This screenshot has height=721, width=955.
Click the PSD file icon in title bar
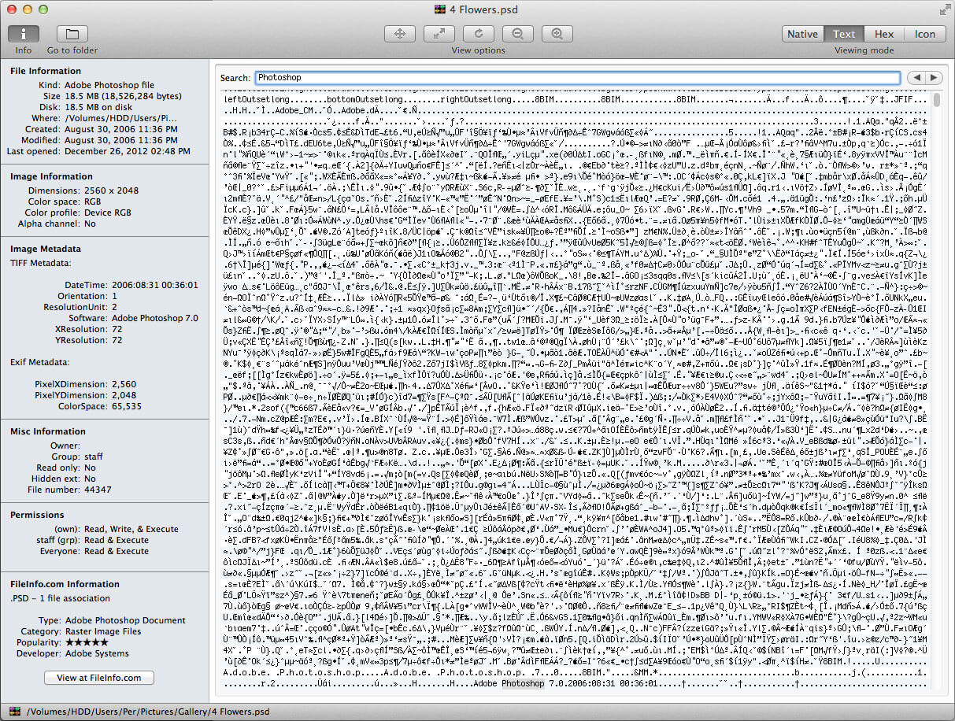tap(441, 9)
